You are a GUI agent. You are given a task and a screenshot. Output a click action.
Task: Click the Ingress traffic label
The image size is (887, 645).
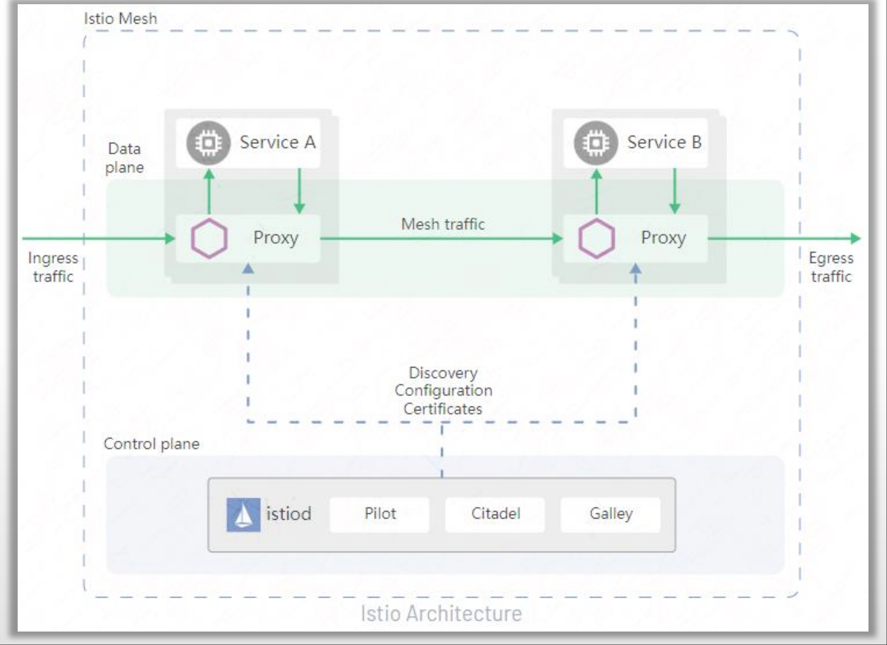[53, 267]
